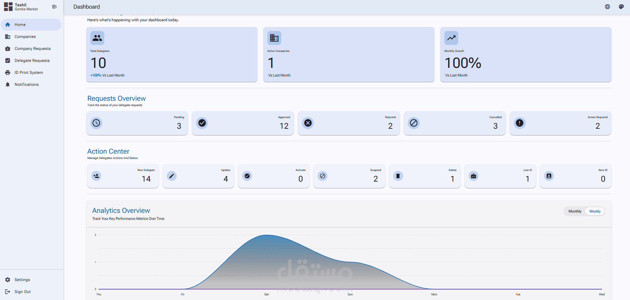
Task: Click the Companies building icon in sidebar
Action: coord(8,37)
